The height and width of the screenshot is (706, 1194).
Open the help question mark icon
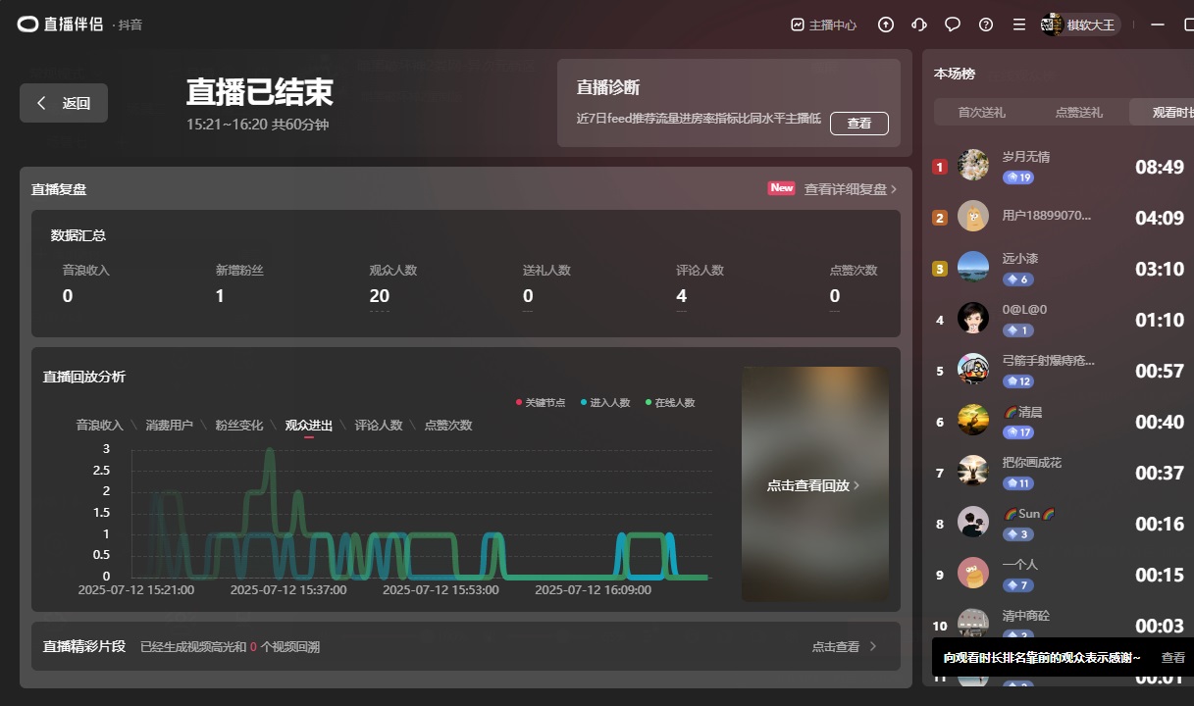pyautogui.click(x=986, y=25)
